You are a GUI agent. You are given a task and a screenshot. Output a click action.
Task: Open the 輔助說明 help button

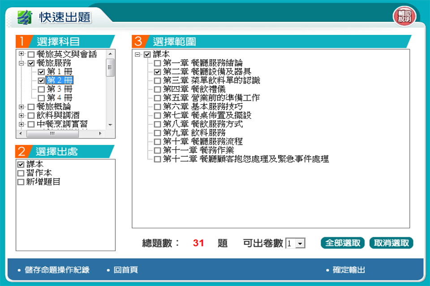click(404, 17)
